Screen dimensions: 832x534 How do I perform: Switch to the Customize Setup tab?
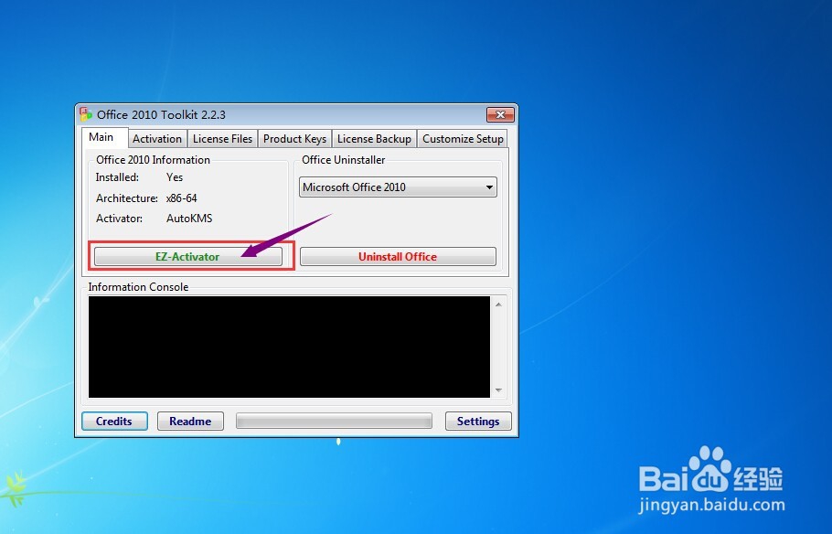(463, 139)
